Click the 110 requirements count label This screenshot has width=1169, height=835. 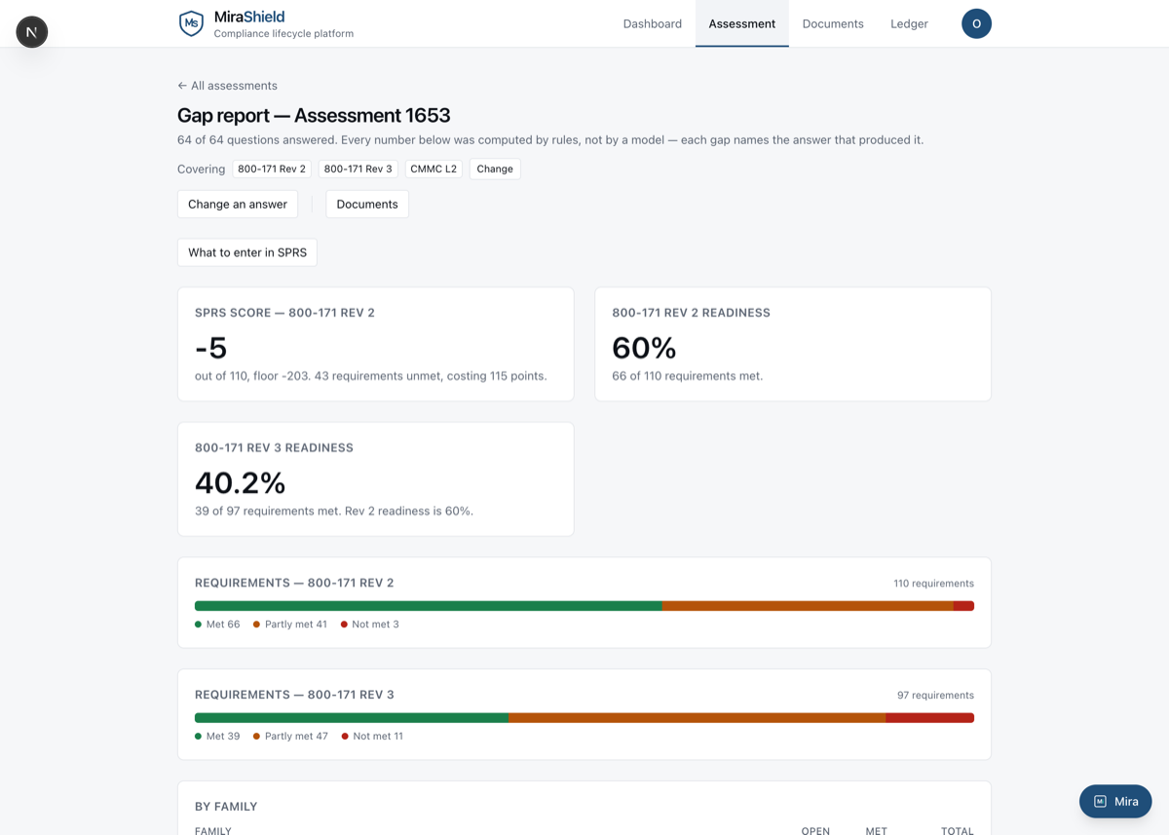tap(933, 584)
